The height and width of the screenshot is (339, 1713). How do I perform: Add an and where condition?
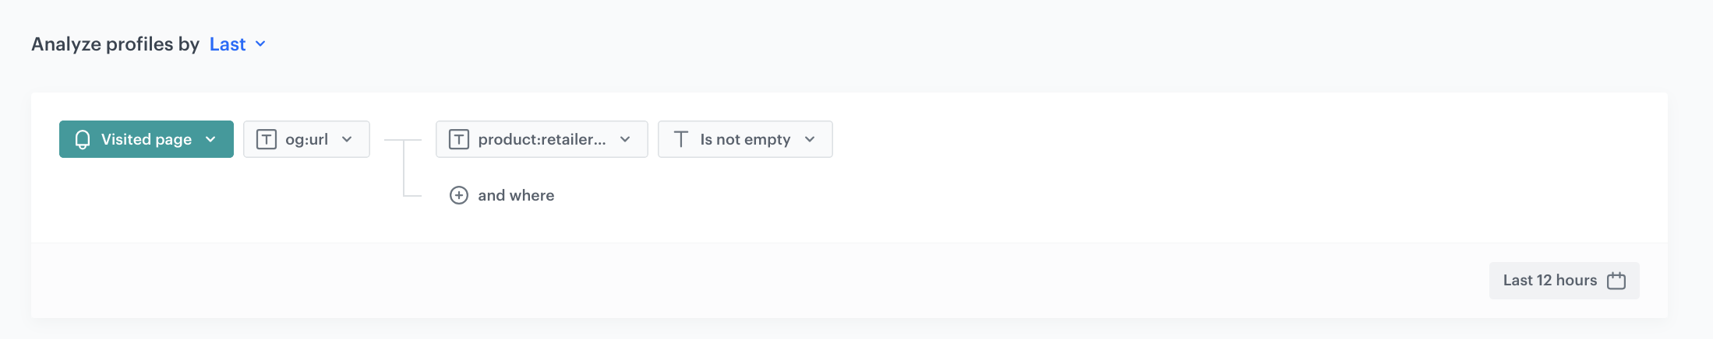point(515,195)
